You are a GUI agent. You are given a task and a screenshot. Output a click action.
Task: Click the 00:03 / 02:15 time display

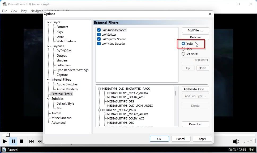click(237, 150)
